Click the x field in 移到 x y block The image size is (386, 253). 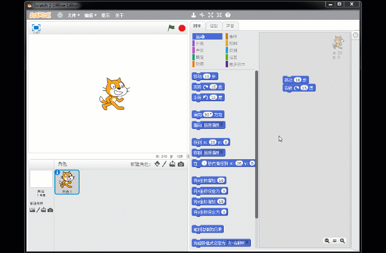pos(212,142)
